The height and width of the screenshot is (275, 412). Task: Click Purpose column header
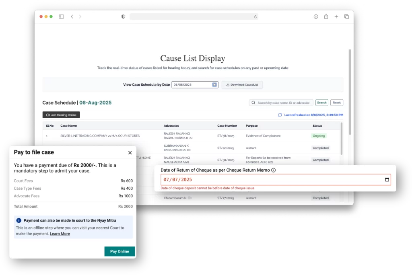pos(252,126)
